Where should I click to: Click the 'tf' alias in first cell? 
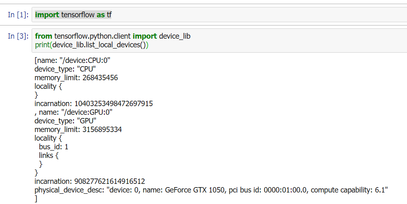(109, 15)
